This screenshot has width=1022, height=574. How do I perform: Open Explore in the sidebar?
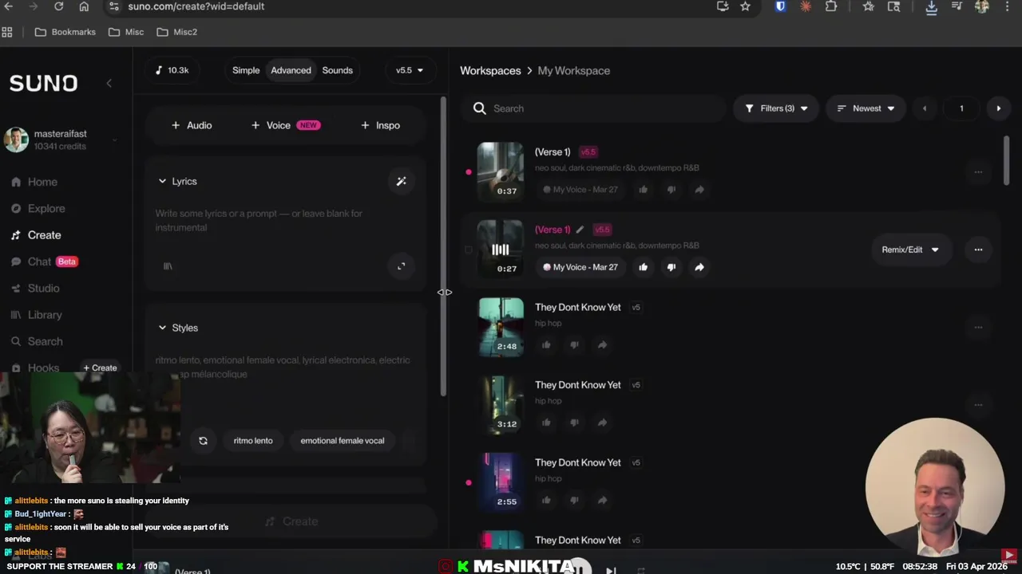pyautogui.click(x=38, y=208)
